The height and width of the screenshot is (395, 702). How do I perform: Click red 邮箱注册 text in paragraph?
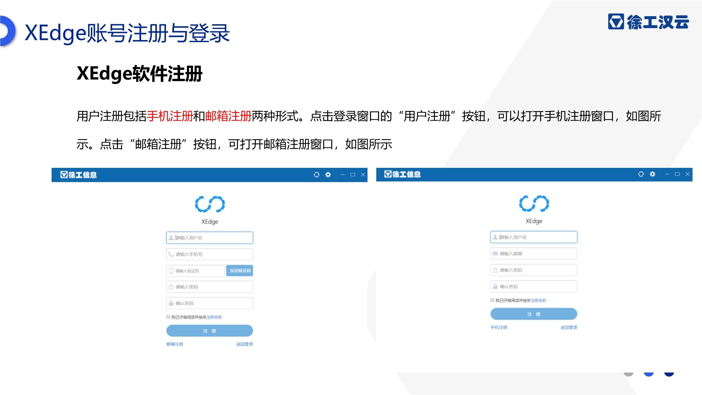pos(228,116)
